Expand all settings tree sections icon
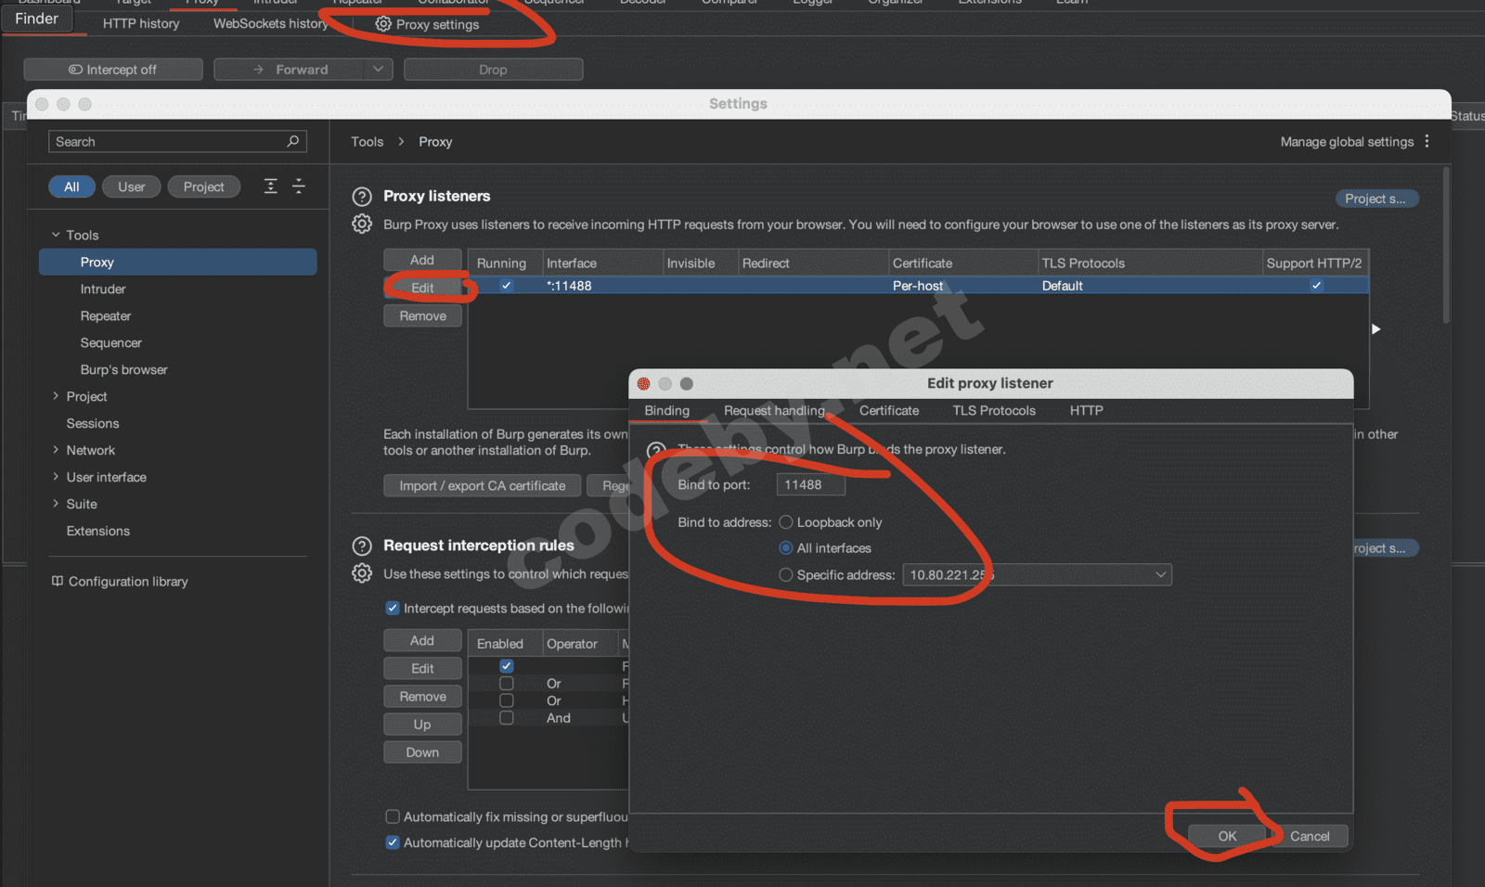The width and height of the screenshot is (1485, 887). (x=270, y=186)
